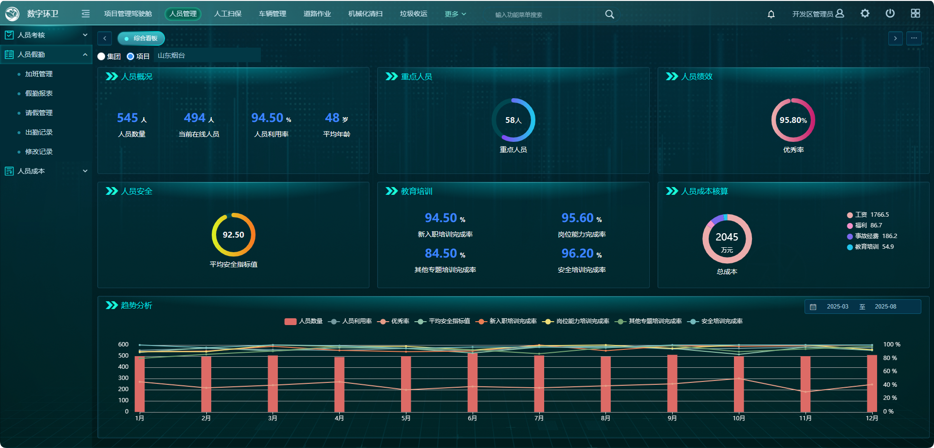Viewport: 934px width, 448px height.
Task: Select the 集团 radio button
Action: [101, 56]
